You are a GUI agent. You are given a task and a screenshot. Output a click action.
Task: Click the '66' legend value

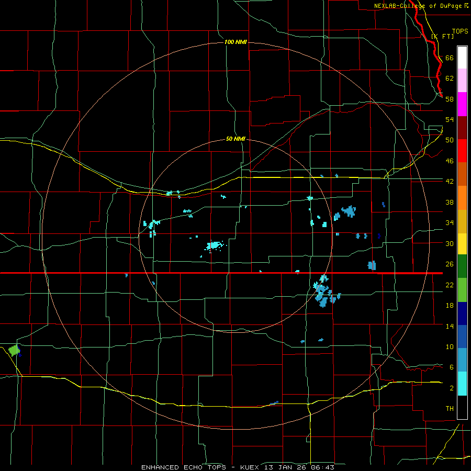point(450,58)
